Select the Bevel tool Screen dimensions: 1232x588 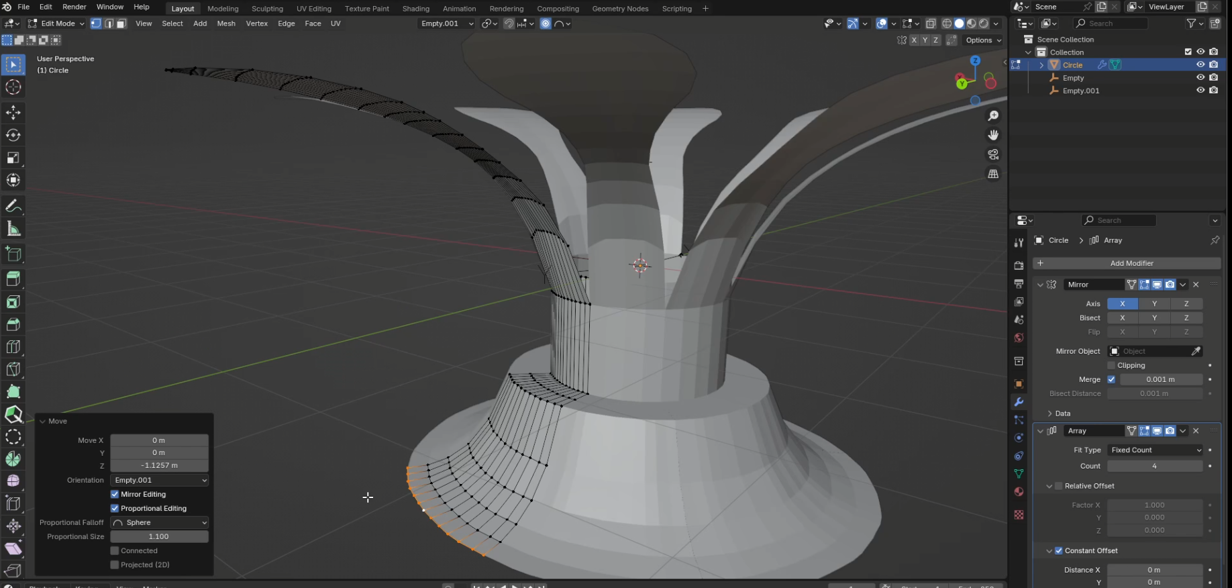coord(13,325)
